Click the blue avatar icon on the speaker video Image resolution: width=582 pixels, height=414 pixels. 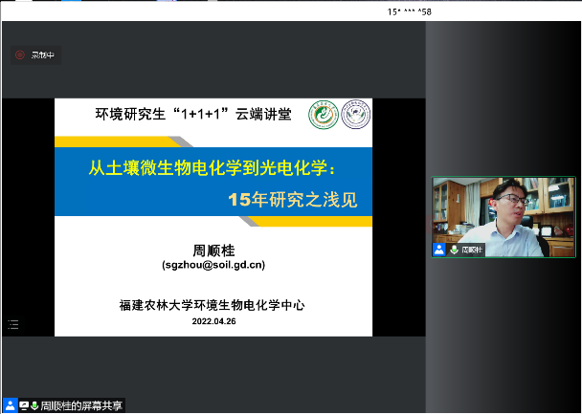(439, 249)
